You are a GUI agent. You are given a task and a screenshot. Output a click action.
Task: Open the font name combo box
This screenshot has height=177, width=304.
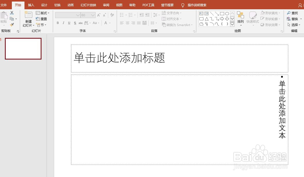click(x=68, y=15)
